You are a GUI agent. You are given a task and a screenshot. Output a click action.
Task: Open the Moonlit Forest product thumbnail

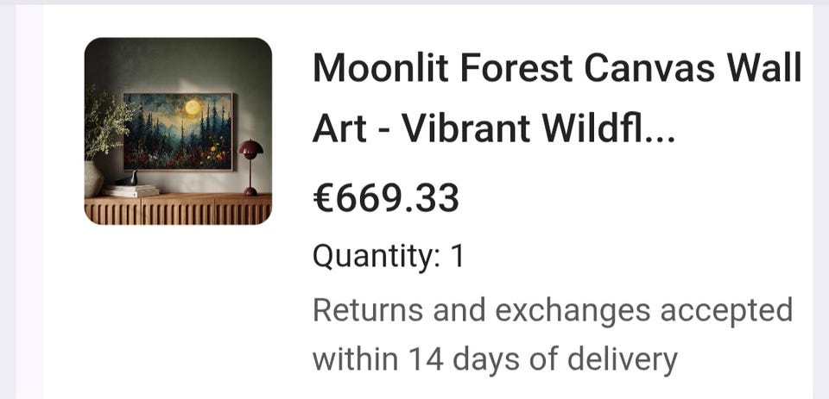(x=178, y=131)
